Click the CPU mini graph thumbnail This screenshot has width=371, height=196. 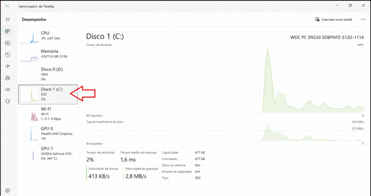click(29, 38)
